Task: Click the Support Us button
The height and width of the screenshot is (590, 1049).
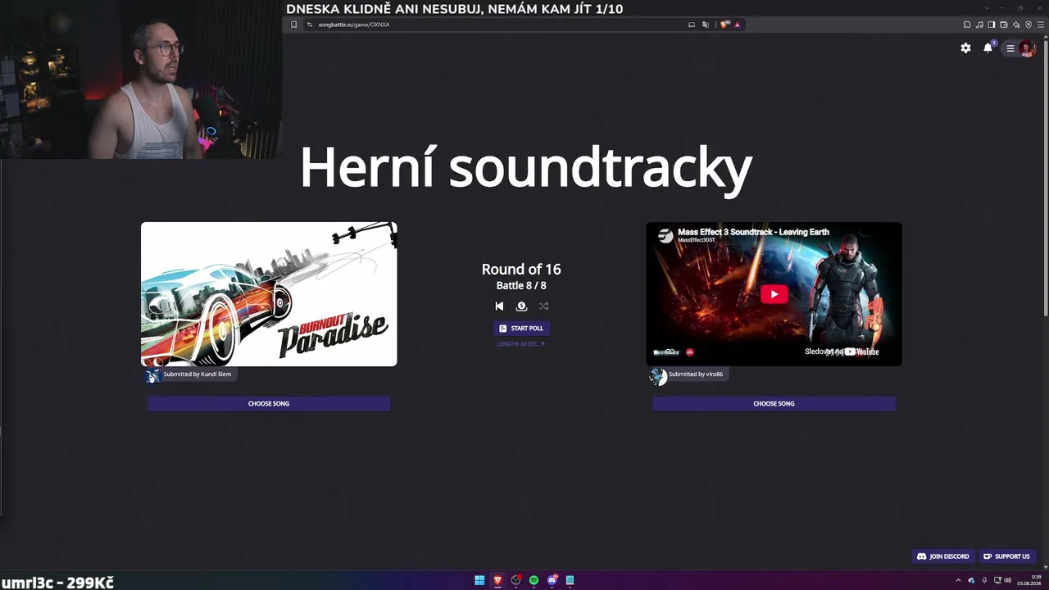Action: 1006,556
